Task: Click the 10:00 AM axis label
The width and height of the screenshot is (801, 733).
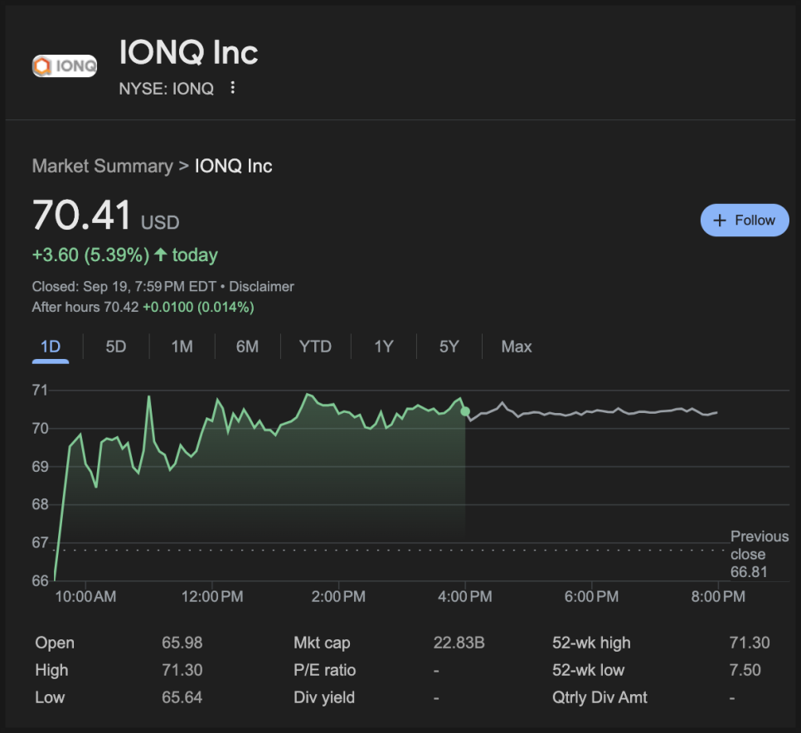Action: [85, 597]
